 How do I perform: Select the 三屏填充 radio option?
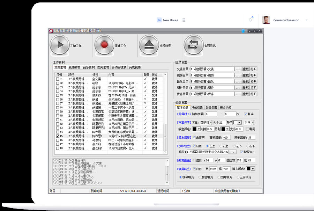click(238, 177)
